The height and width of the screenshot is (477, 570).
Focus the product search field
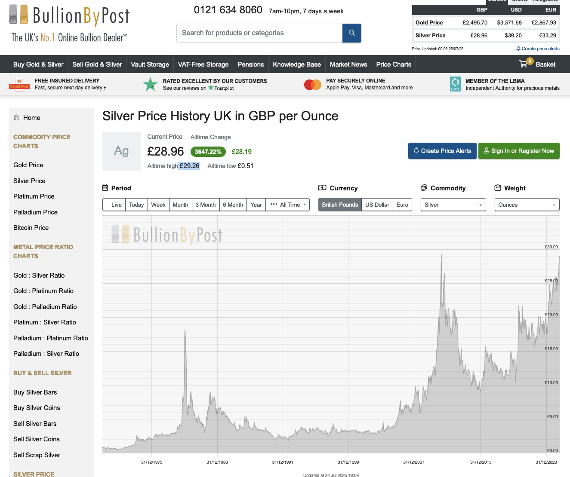pos(259,33)
